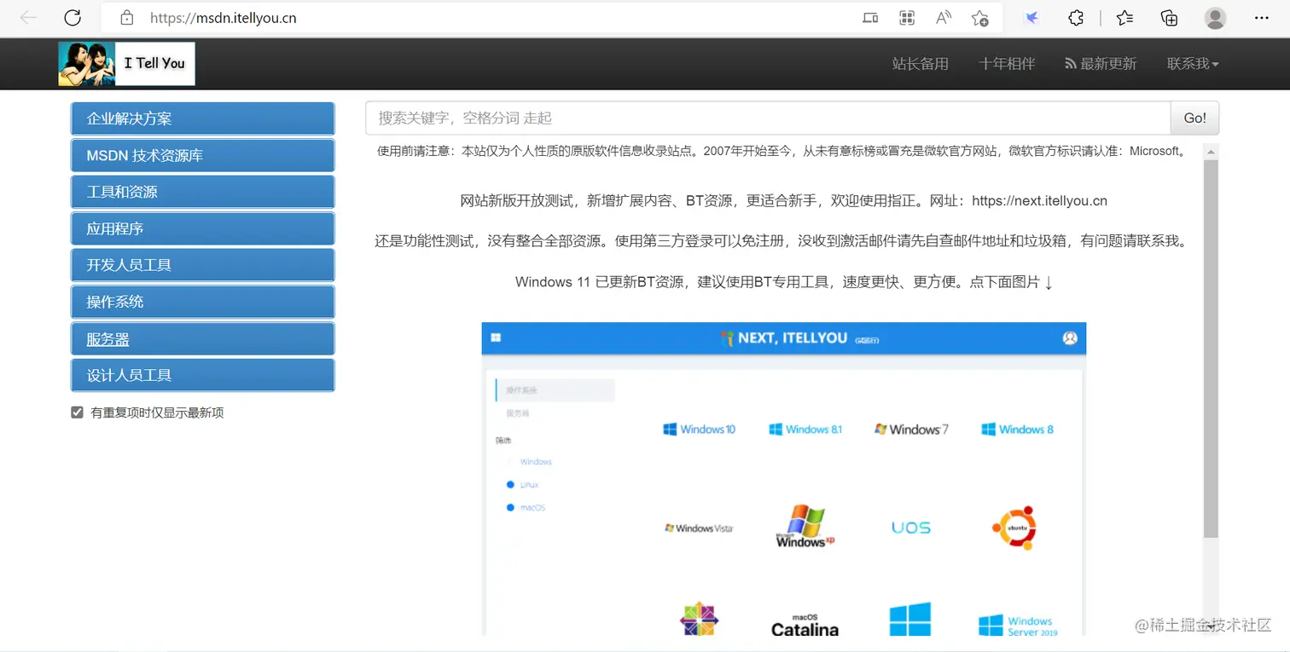The image size is (1290, 652).
Task: Click the macOS Catalina logo in preview image
Action: tap(805, 625)
